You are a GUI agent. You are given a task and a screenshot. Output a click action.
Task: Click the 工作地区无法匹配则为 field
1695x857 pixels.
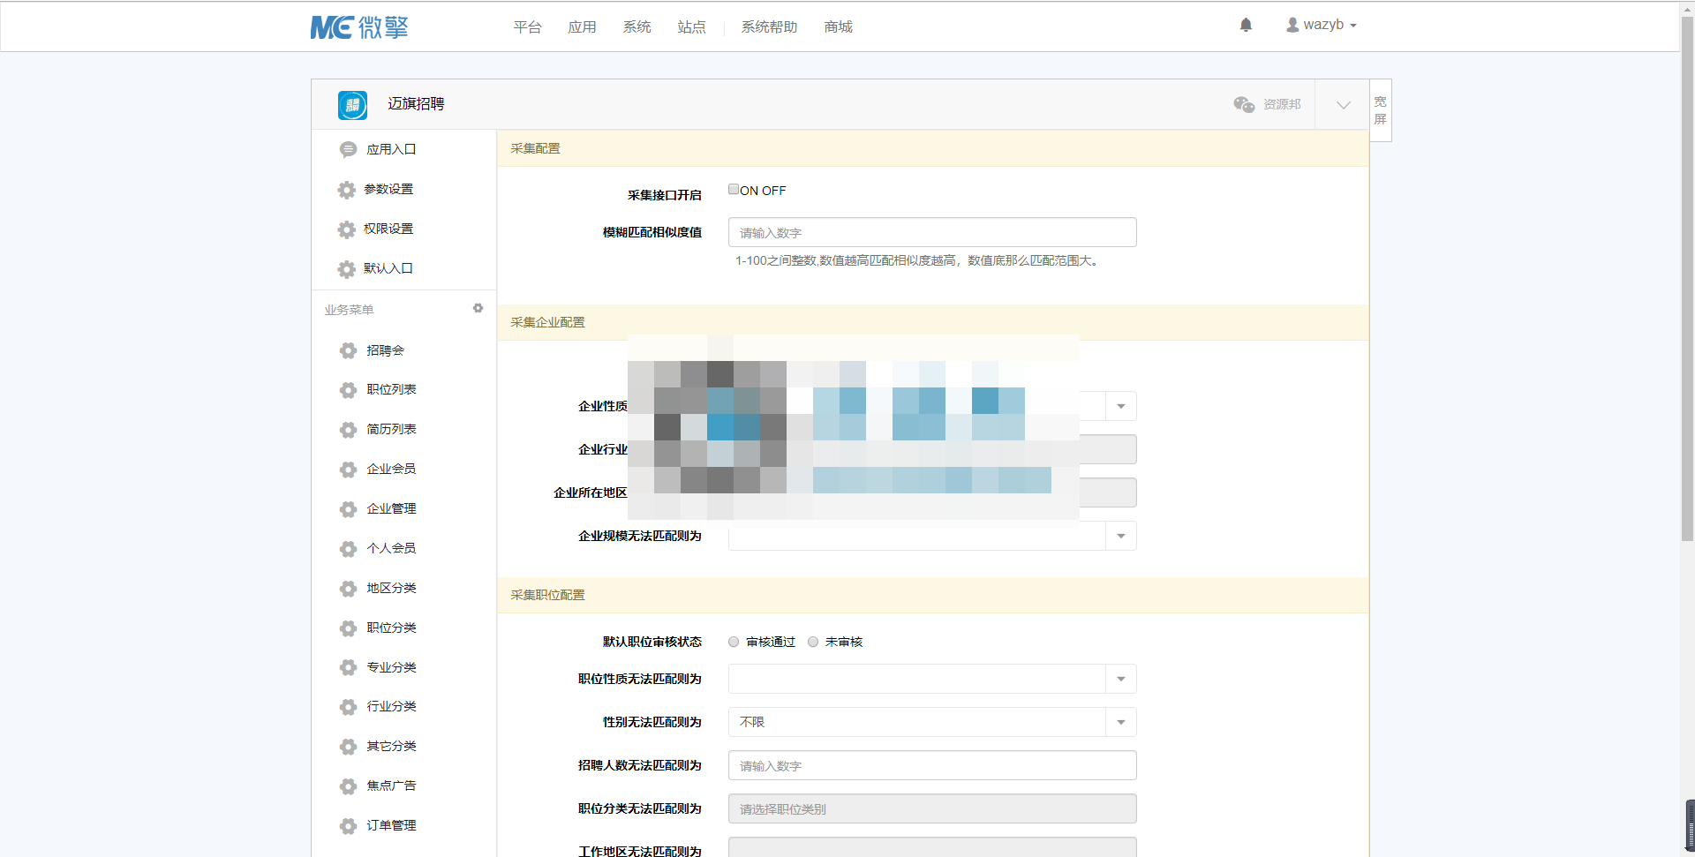pyautogui.click(x=932, y=847)
